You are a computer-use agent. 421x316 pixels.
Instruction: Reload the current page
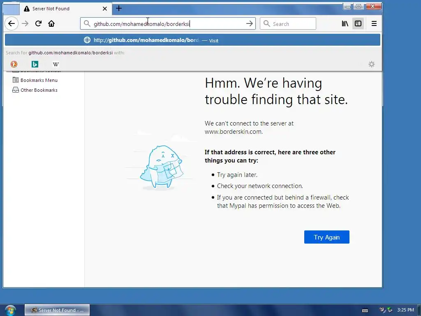click(x=38, y=23)
